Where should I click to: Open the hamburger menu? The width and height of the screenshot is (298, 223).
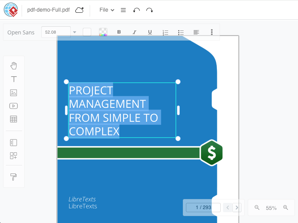coord(123,10)
